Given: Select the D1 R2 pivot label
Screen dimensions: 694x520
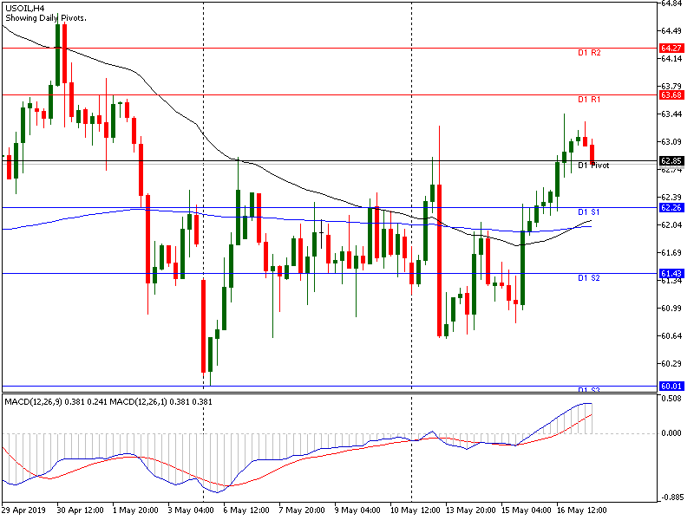Looking at the screenshot, I should (590, 53).
